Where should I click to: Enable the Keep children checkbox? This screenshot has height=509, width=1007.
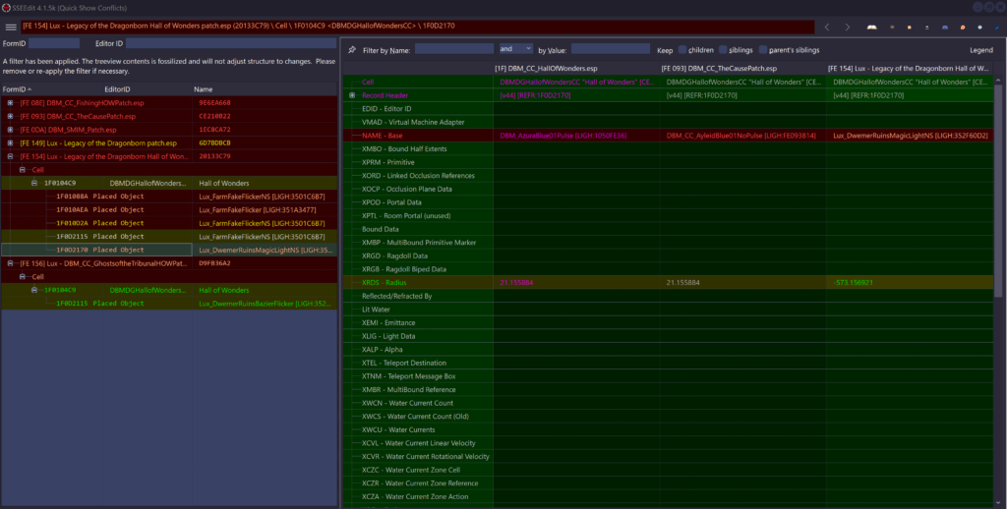[682, 49]
